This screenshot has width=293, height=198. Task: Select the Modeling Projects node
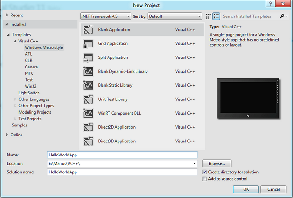(35, 112)
